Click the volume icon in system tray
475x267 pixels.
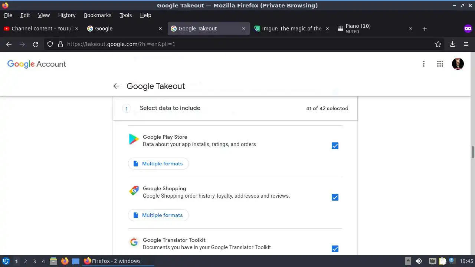pyautogui.click(x=419, y=261)
